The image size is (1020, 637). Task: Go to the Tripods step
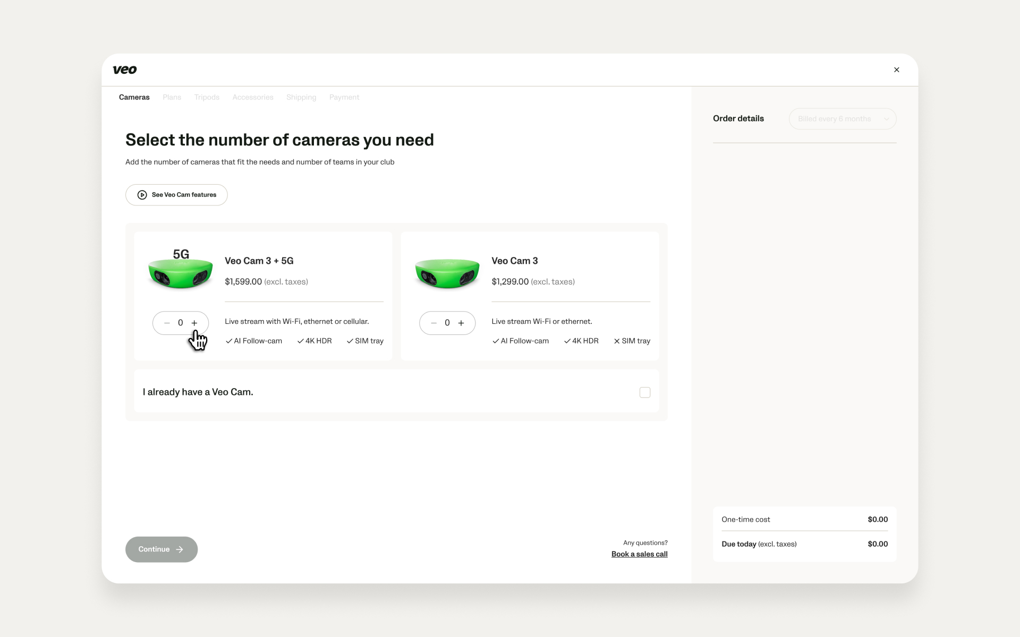(x=207, y=97)
